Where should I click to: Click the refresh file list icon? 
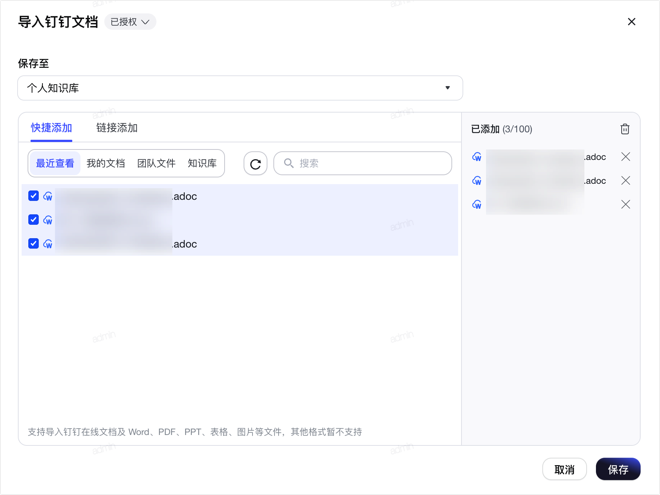point(256,164)
